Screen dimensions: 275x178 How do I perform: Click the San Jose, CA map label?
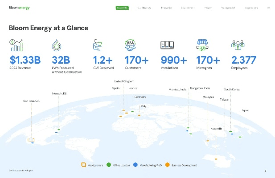[x=31, y=101]
